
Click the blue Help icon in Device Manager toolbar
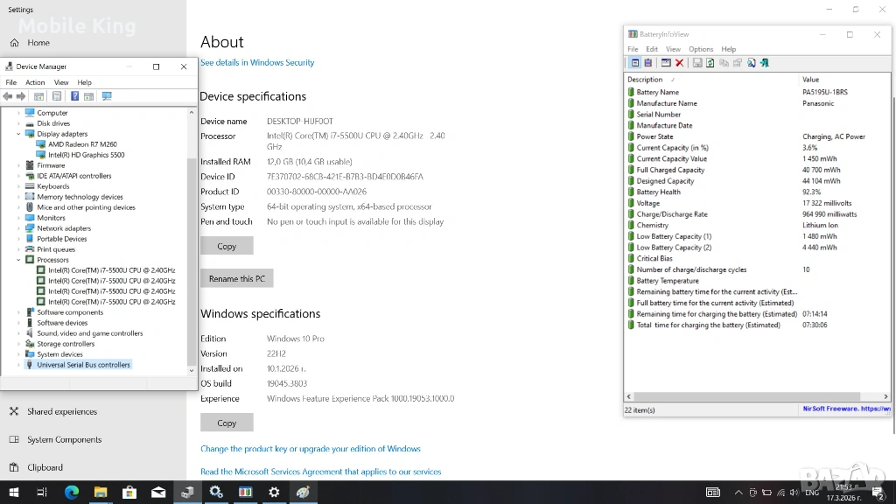click(74, 96)
